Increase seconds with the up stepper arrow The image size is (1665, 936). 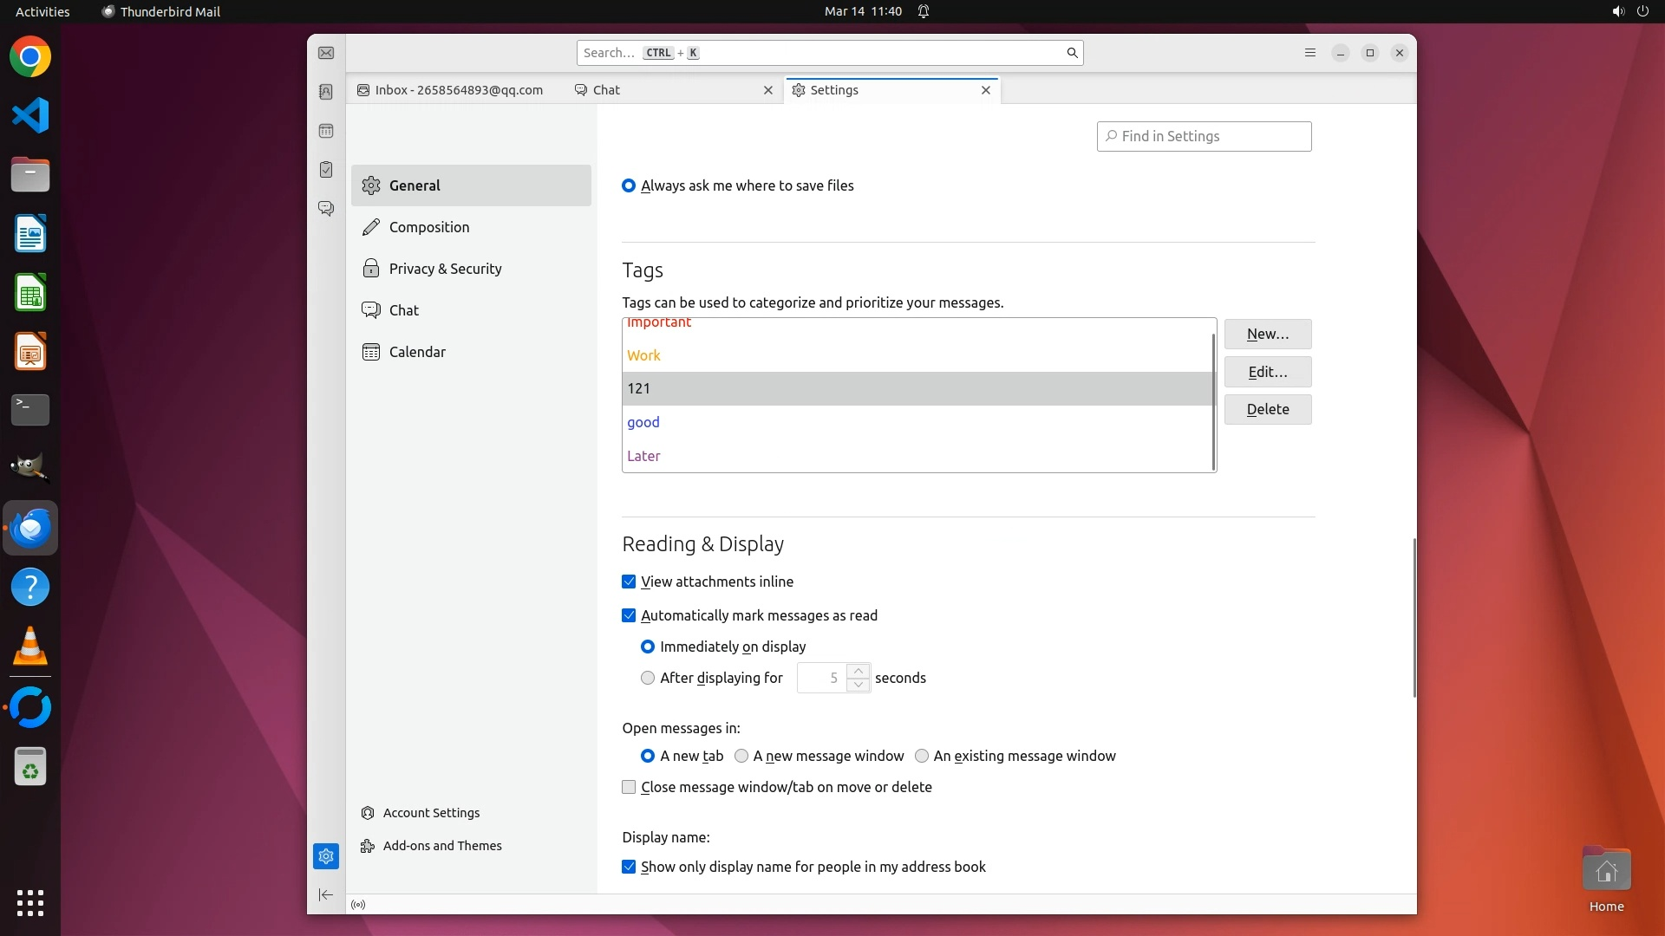click(x=858, y=671)
